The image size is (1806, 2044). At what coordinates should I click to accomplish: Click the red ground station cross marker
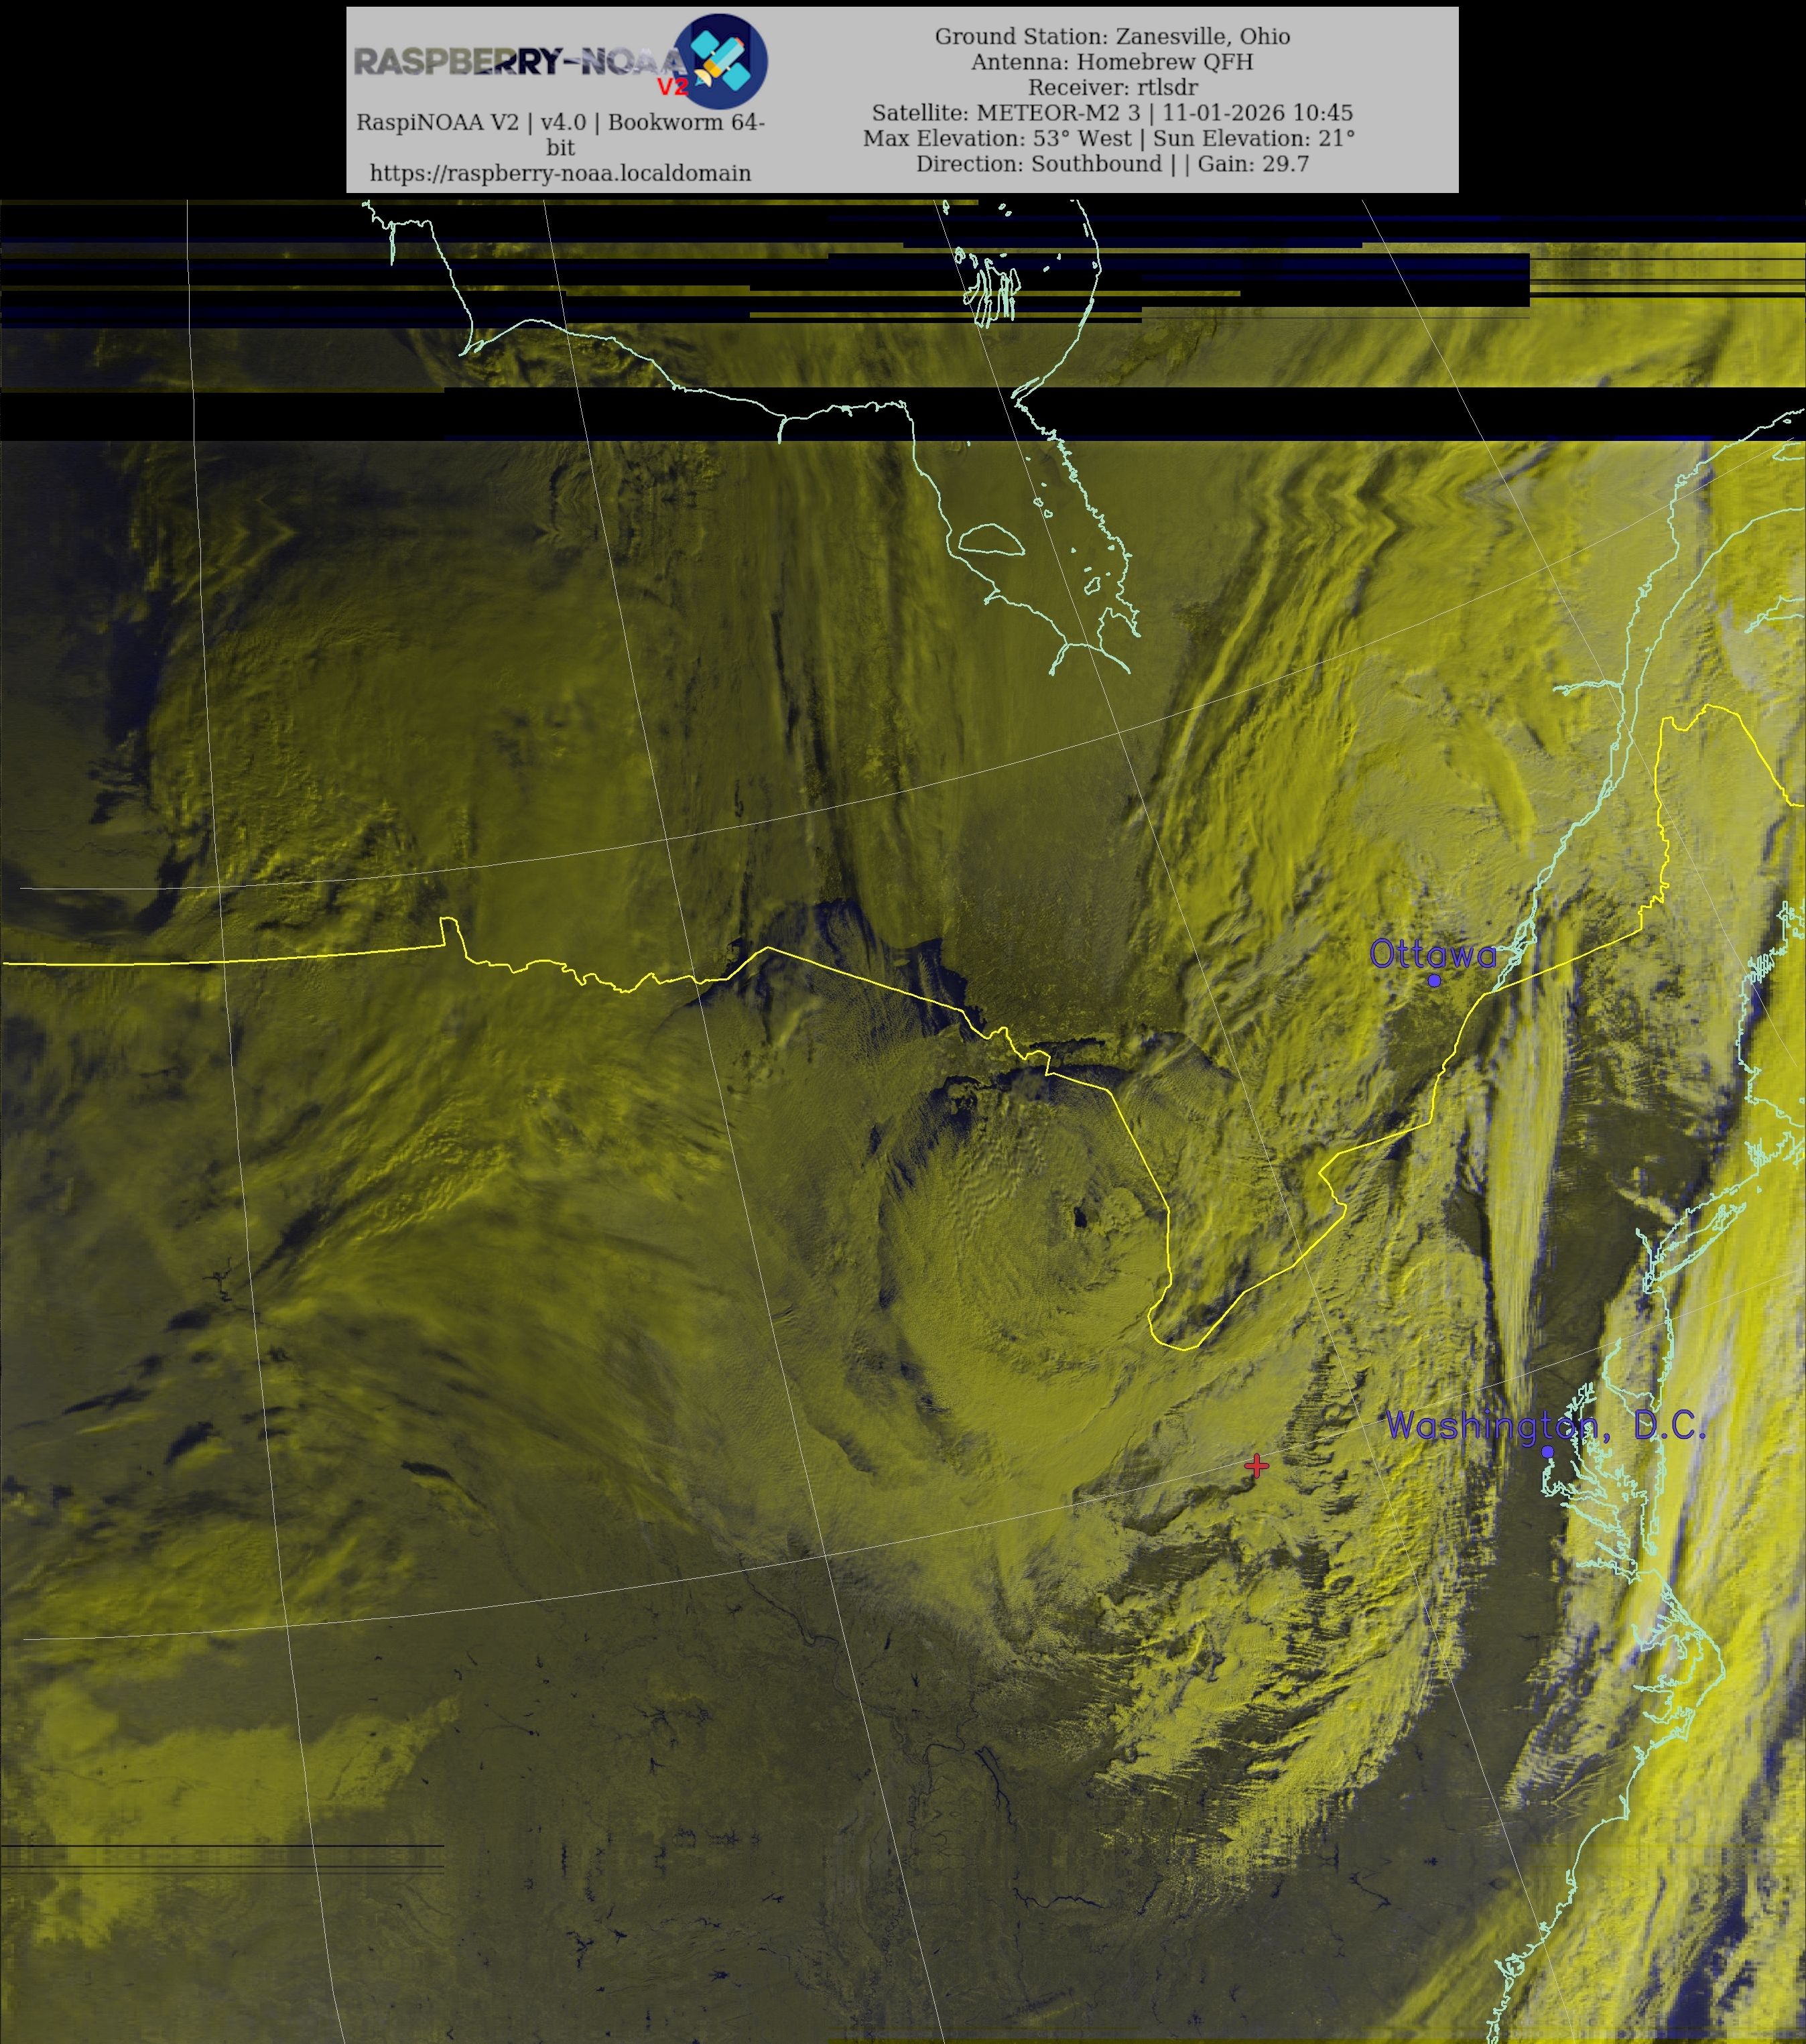(1257, 1466)
